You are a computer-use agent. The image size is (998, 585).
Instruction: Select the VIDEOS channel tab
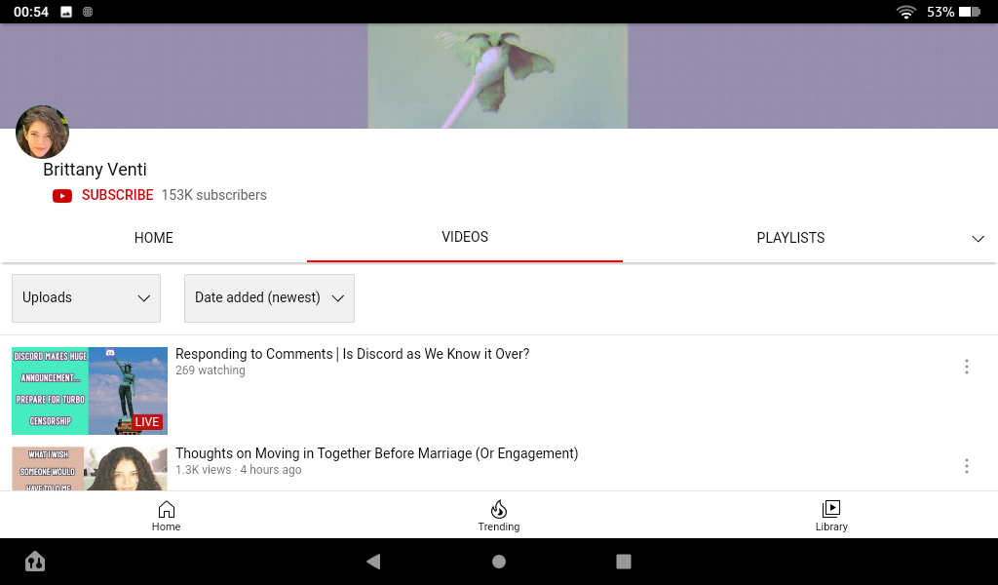465,237
